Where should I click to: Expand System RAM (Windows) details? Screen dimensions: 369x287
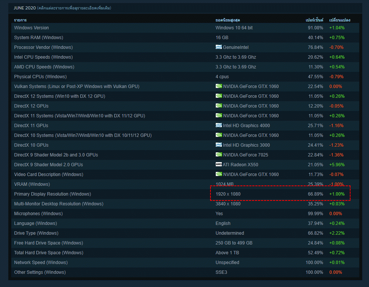(x=185, y=38)
